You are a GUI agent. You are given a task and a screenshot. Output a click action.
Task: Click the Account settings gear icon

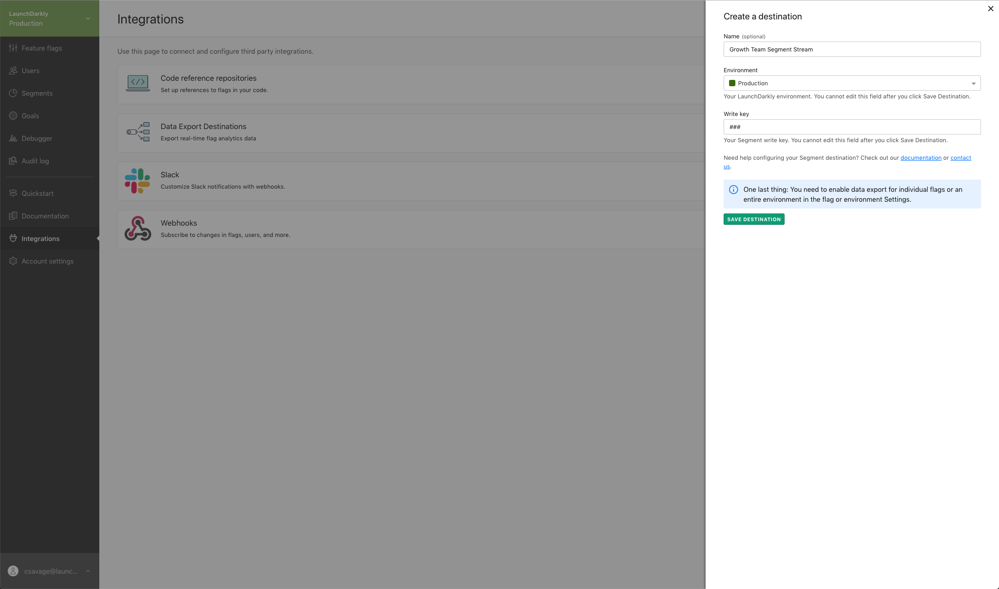coord(13,261)
